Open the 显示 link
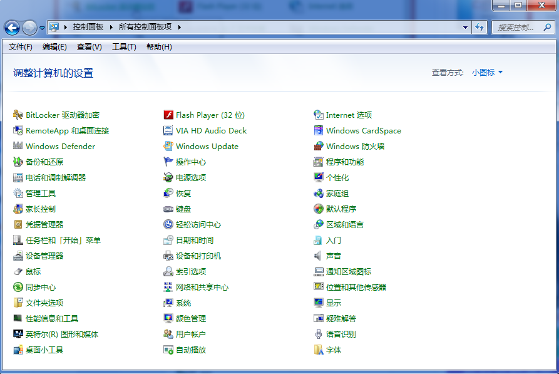 pyautogui.click(x=334, y=303)
